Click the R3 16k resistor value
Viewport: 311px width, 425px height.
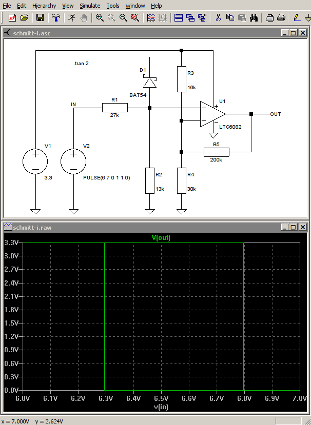coord(191,88)
